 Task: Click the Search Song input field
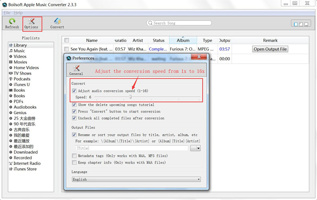pos(179,23)
